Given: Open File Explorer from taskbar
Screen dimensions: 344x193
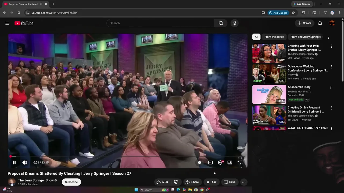Looking at the screenshot, I should 190,190.
